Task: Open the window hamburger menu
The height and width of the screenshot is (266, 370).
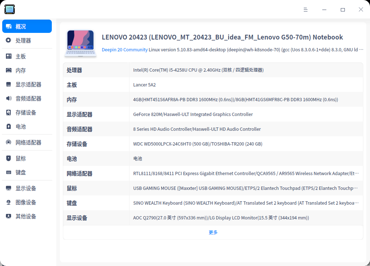Action: coord(306,10)
